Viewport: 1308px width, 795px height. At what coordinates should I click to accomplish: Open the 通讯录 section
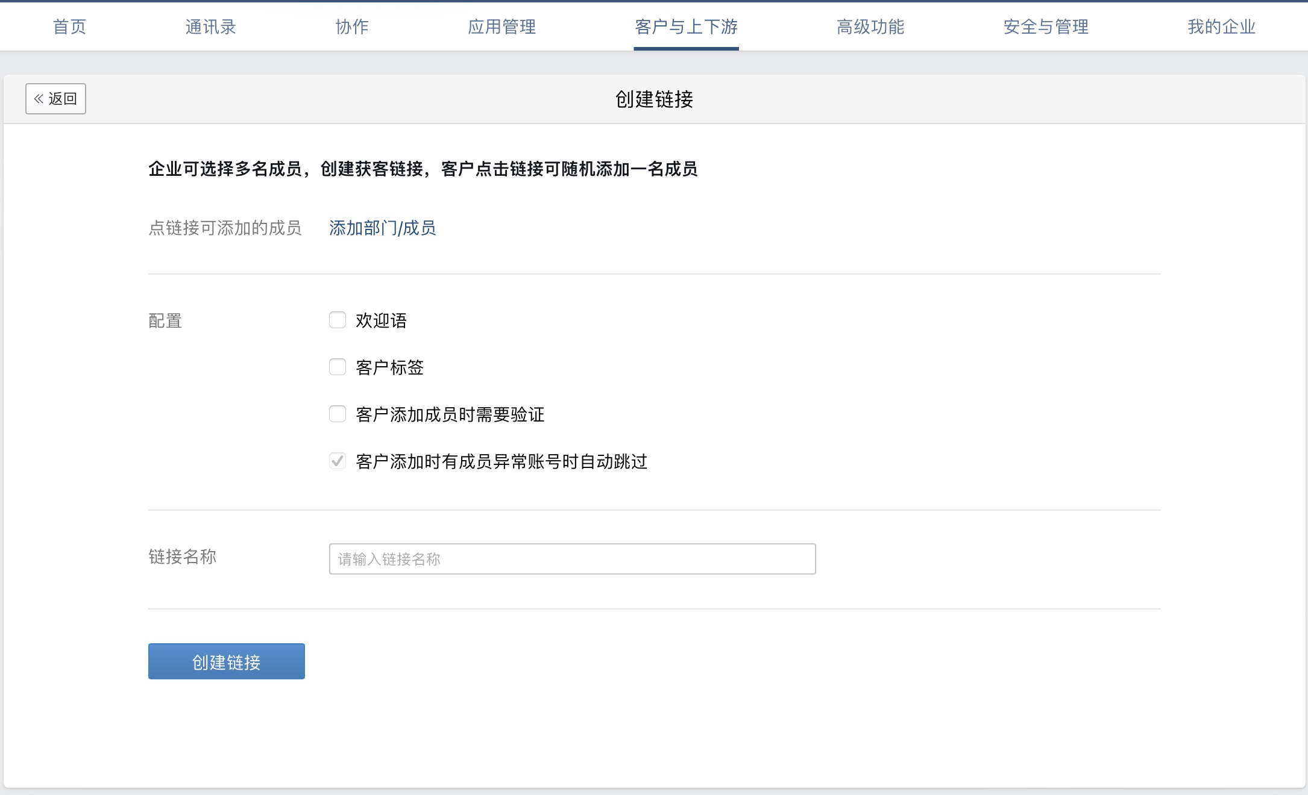[210, 26]
